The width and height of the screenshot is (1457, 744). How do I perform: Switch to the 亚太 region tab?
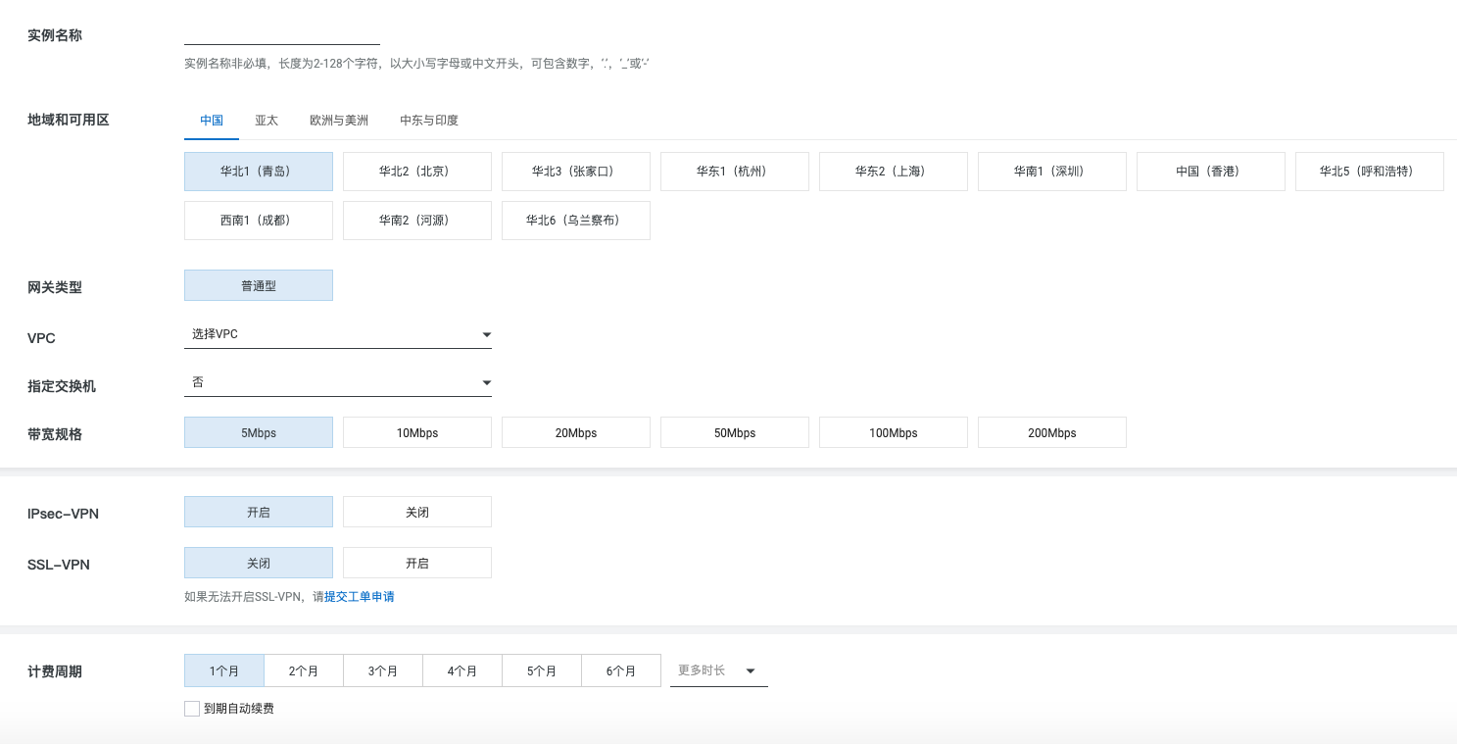[x=267, y=121]
